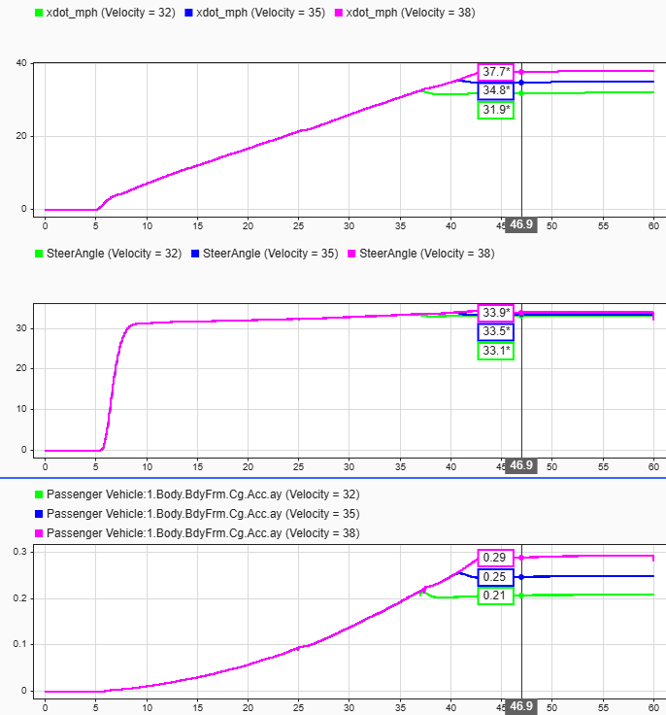Select legend label Acc.ay (Velocity = 38)

click(x=203, y=533)
